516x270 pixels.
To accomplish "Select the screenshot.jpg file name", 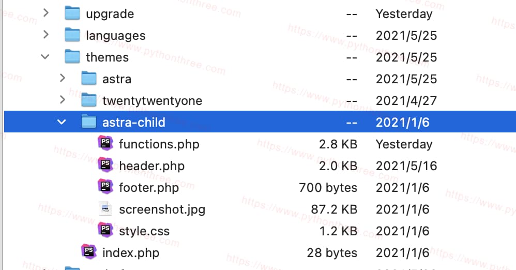I will (162, 209).
